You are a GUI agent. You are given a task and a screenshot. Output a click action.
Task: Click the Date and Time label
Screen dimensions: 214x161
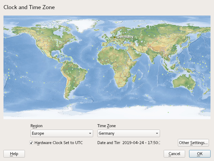[109, 143]
